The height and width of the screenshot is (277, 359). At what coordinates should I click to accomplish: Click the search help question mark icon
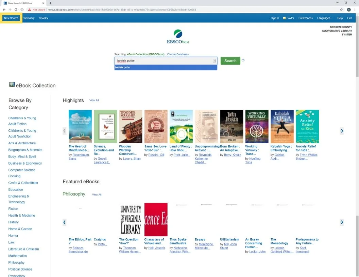pos(243,60)
